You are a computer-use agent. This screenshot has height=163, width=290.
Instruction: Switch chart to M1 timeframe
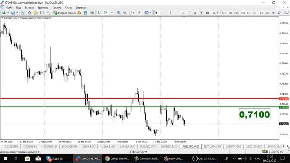coord(224,13)
